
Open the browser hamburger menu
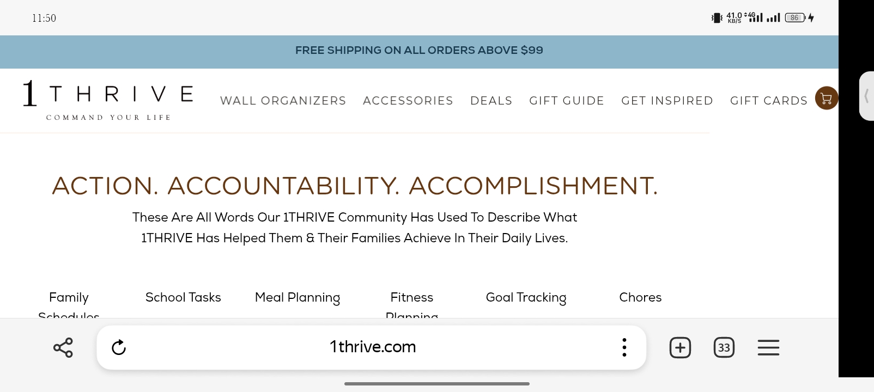[768, 347]
